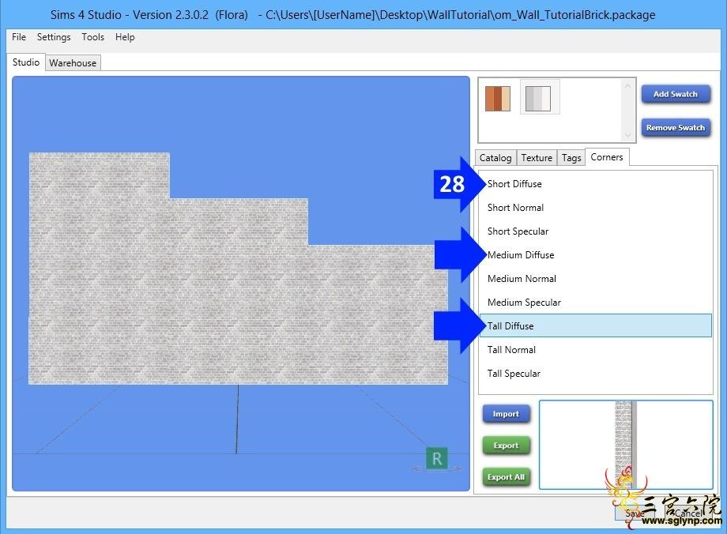
Task: Select Medium Normal in the list
Action: (x=595, y=279)
